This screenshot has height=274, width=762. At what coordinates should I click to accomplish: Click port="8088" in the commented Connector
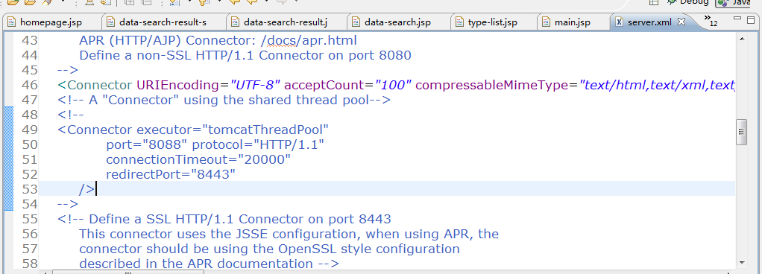click(x=147, y=145)
